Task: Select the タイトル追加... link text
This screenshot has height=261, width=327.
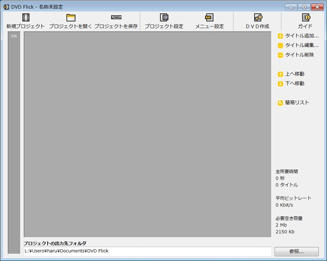Action: tap(302, 36)
